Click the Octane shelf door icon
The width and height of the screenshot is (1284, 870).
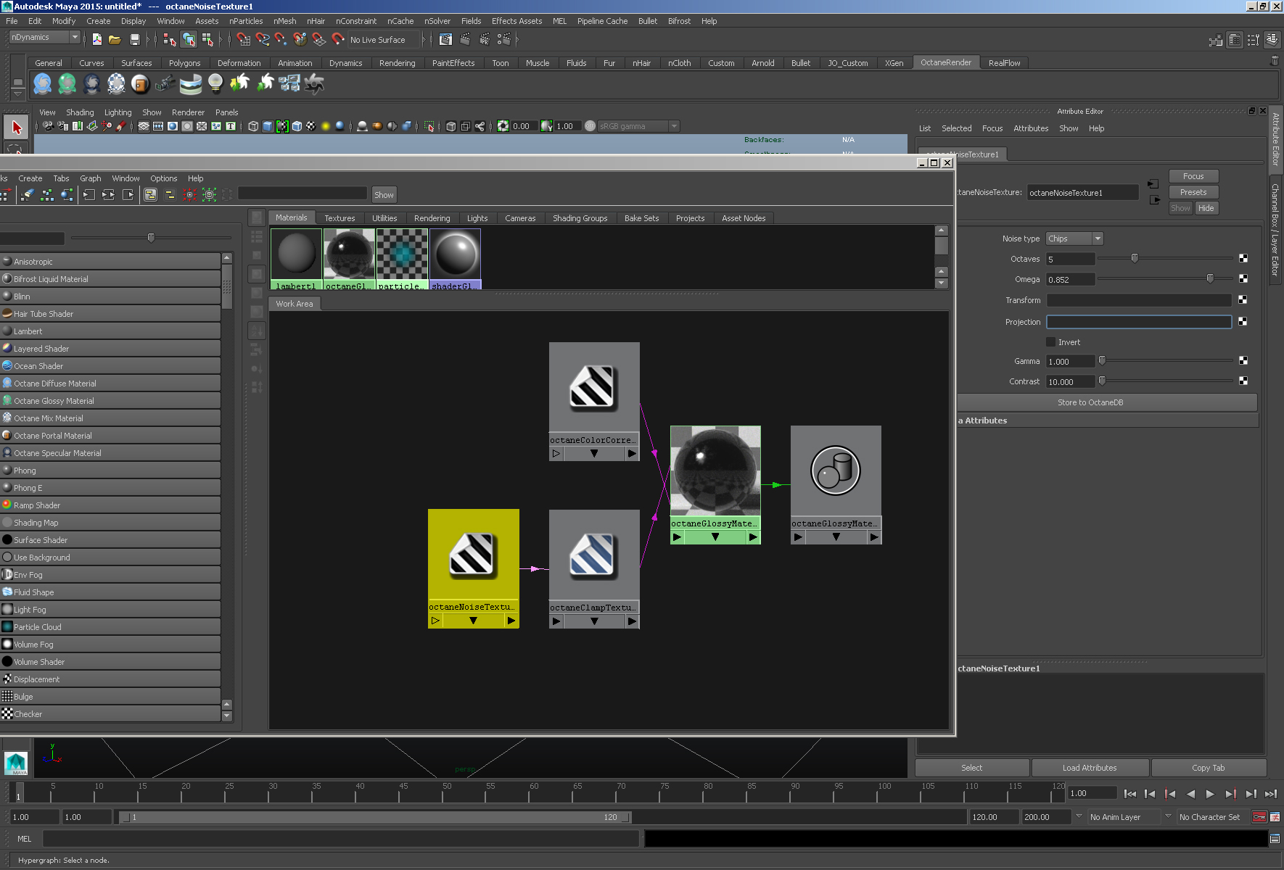click(141, 84)
